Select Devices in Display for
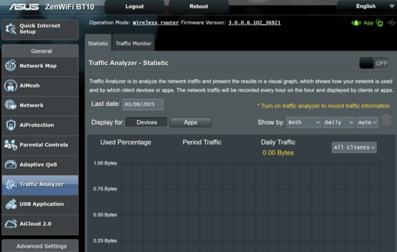 point(146,122)
